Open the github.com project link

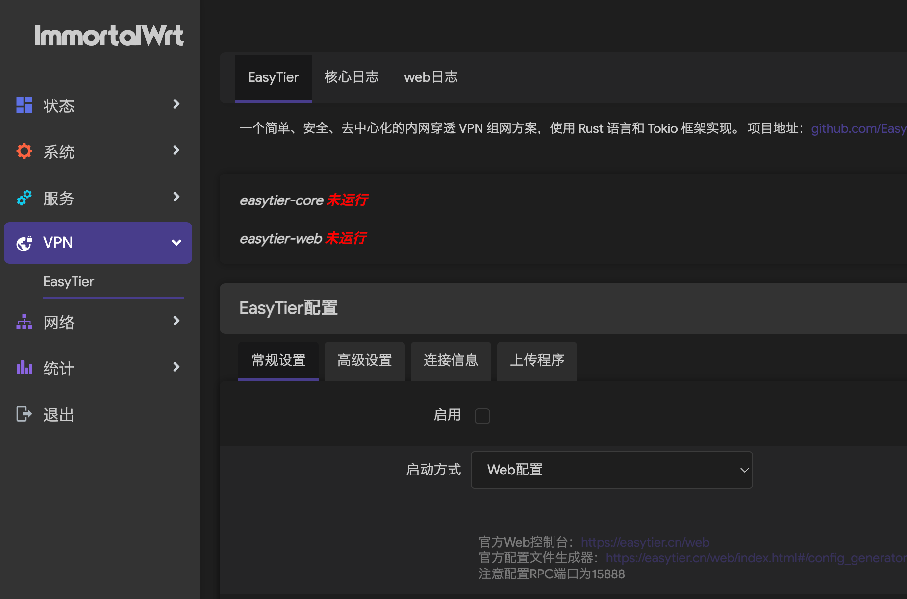click(858, 128)
